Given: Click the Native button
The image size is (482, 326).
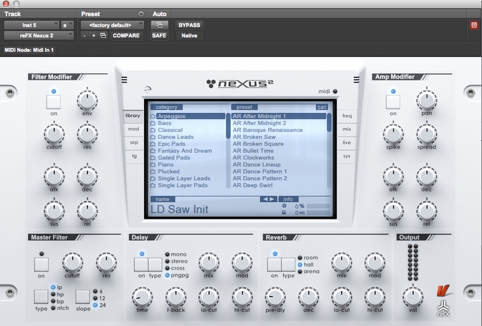Looking at the screenshot, I should point(189,36).
